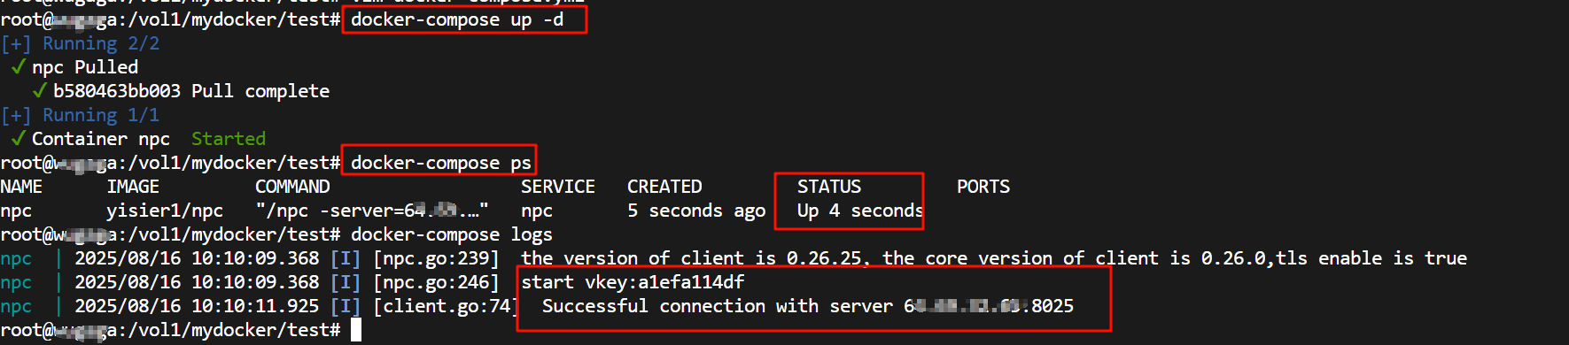The width and height of the screenshot is (1569, 345).
Task: Click the terminal cursor block at the prompt
Action: click(356, 330)
